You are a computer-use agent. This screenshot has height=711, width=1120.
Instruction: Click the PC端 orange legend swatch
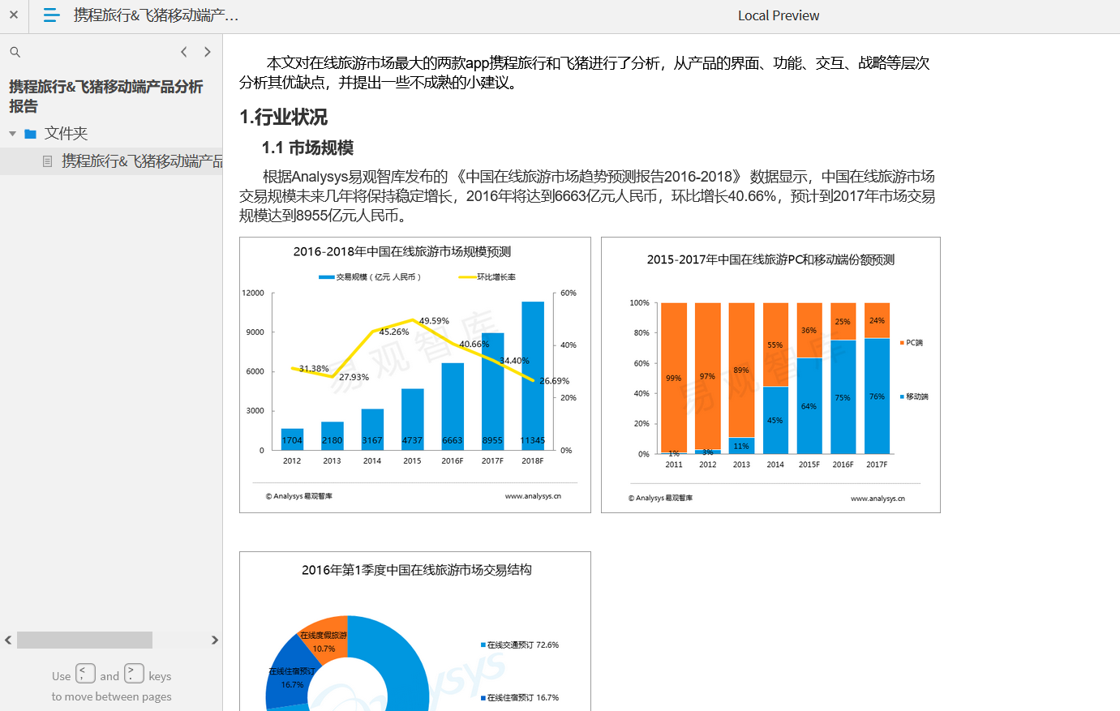[x=902, y=343]
